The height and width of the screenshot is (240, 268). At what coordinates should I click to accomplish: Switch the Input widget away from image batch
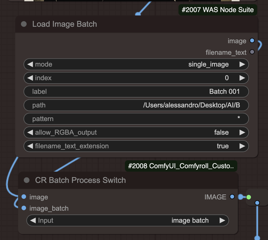click(223, 220)
